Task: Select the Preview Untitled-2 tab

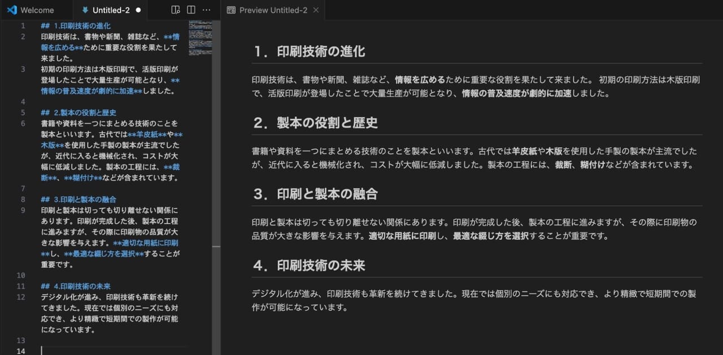Action: click(x=273, y=10)
